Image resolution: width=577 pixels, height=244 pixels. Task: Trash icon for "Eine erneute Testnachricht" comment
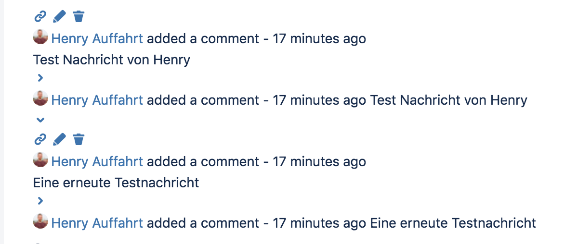coord(79,139)
